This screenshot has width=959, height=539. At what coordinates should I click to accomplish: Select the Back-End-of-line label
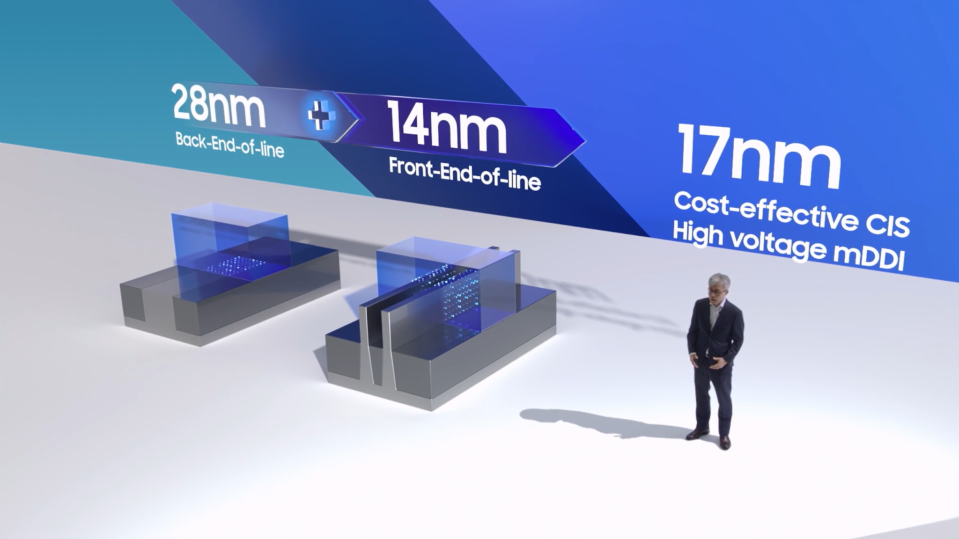pyautogui.click(x=229, y=145)
